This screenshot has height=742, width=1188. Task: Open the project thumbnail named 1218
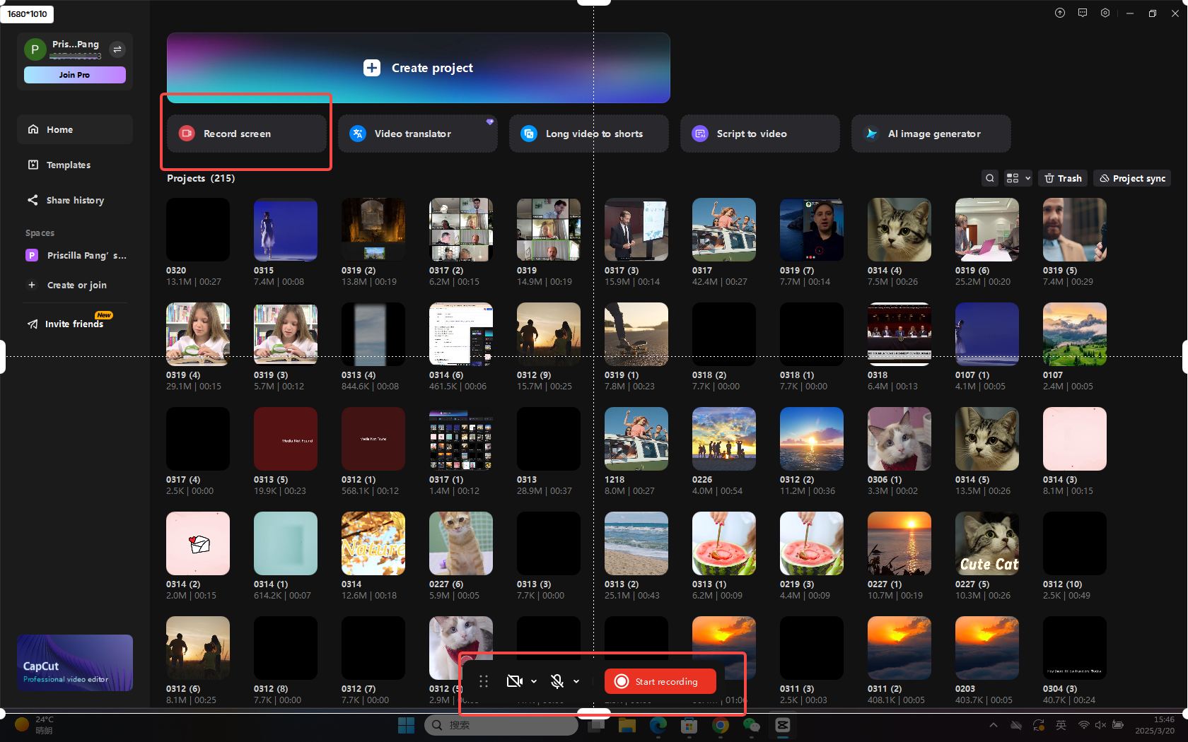pos(636,439)
